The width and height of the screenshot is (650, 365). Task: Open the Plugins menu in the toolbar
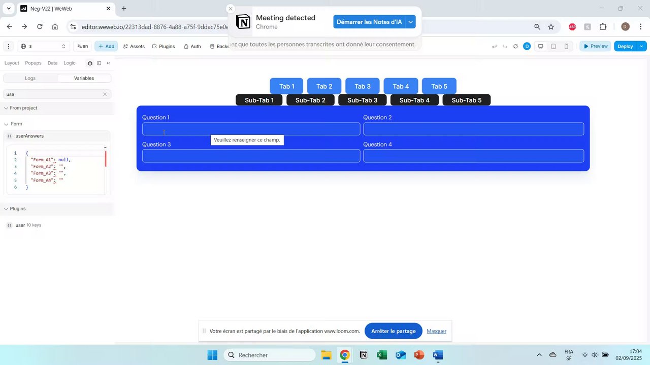[x=164, y=46]
